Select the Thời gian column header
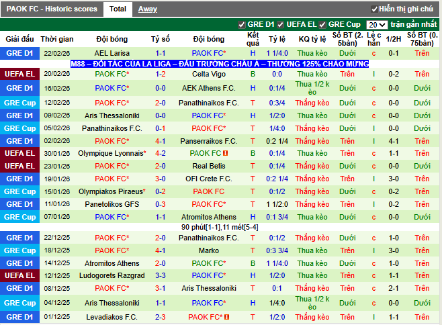 click(x=57, y=39)
